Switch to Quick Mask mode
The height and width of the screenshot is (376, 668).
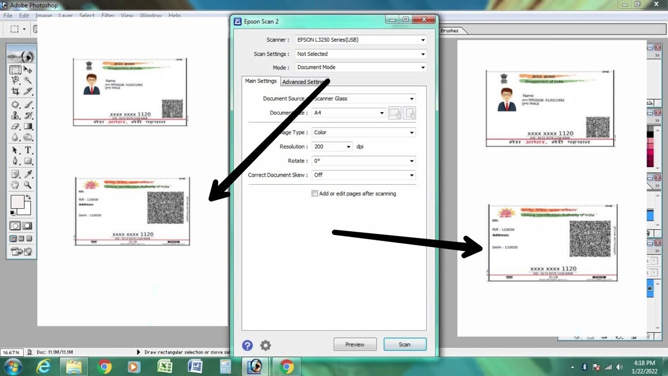[27, 226]
